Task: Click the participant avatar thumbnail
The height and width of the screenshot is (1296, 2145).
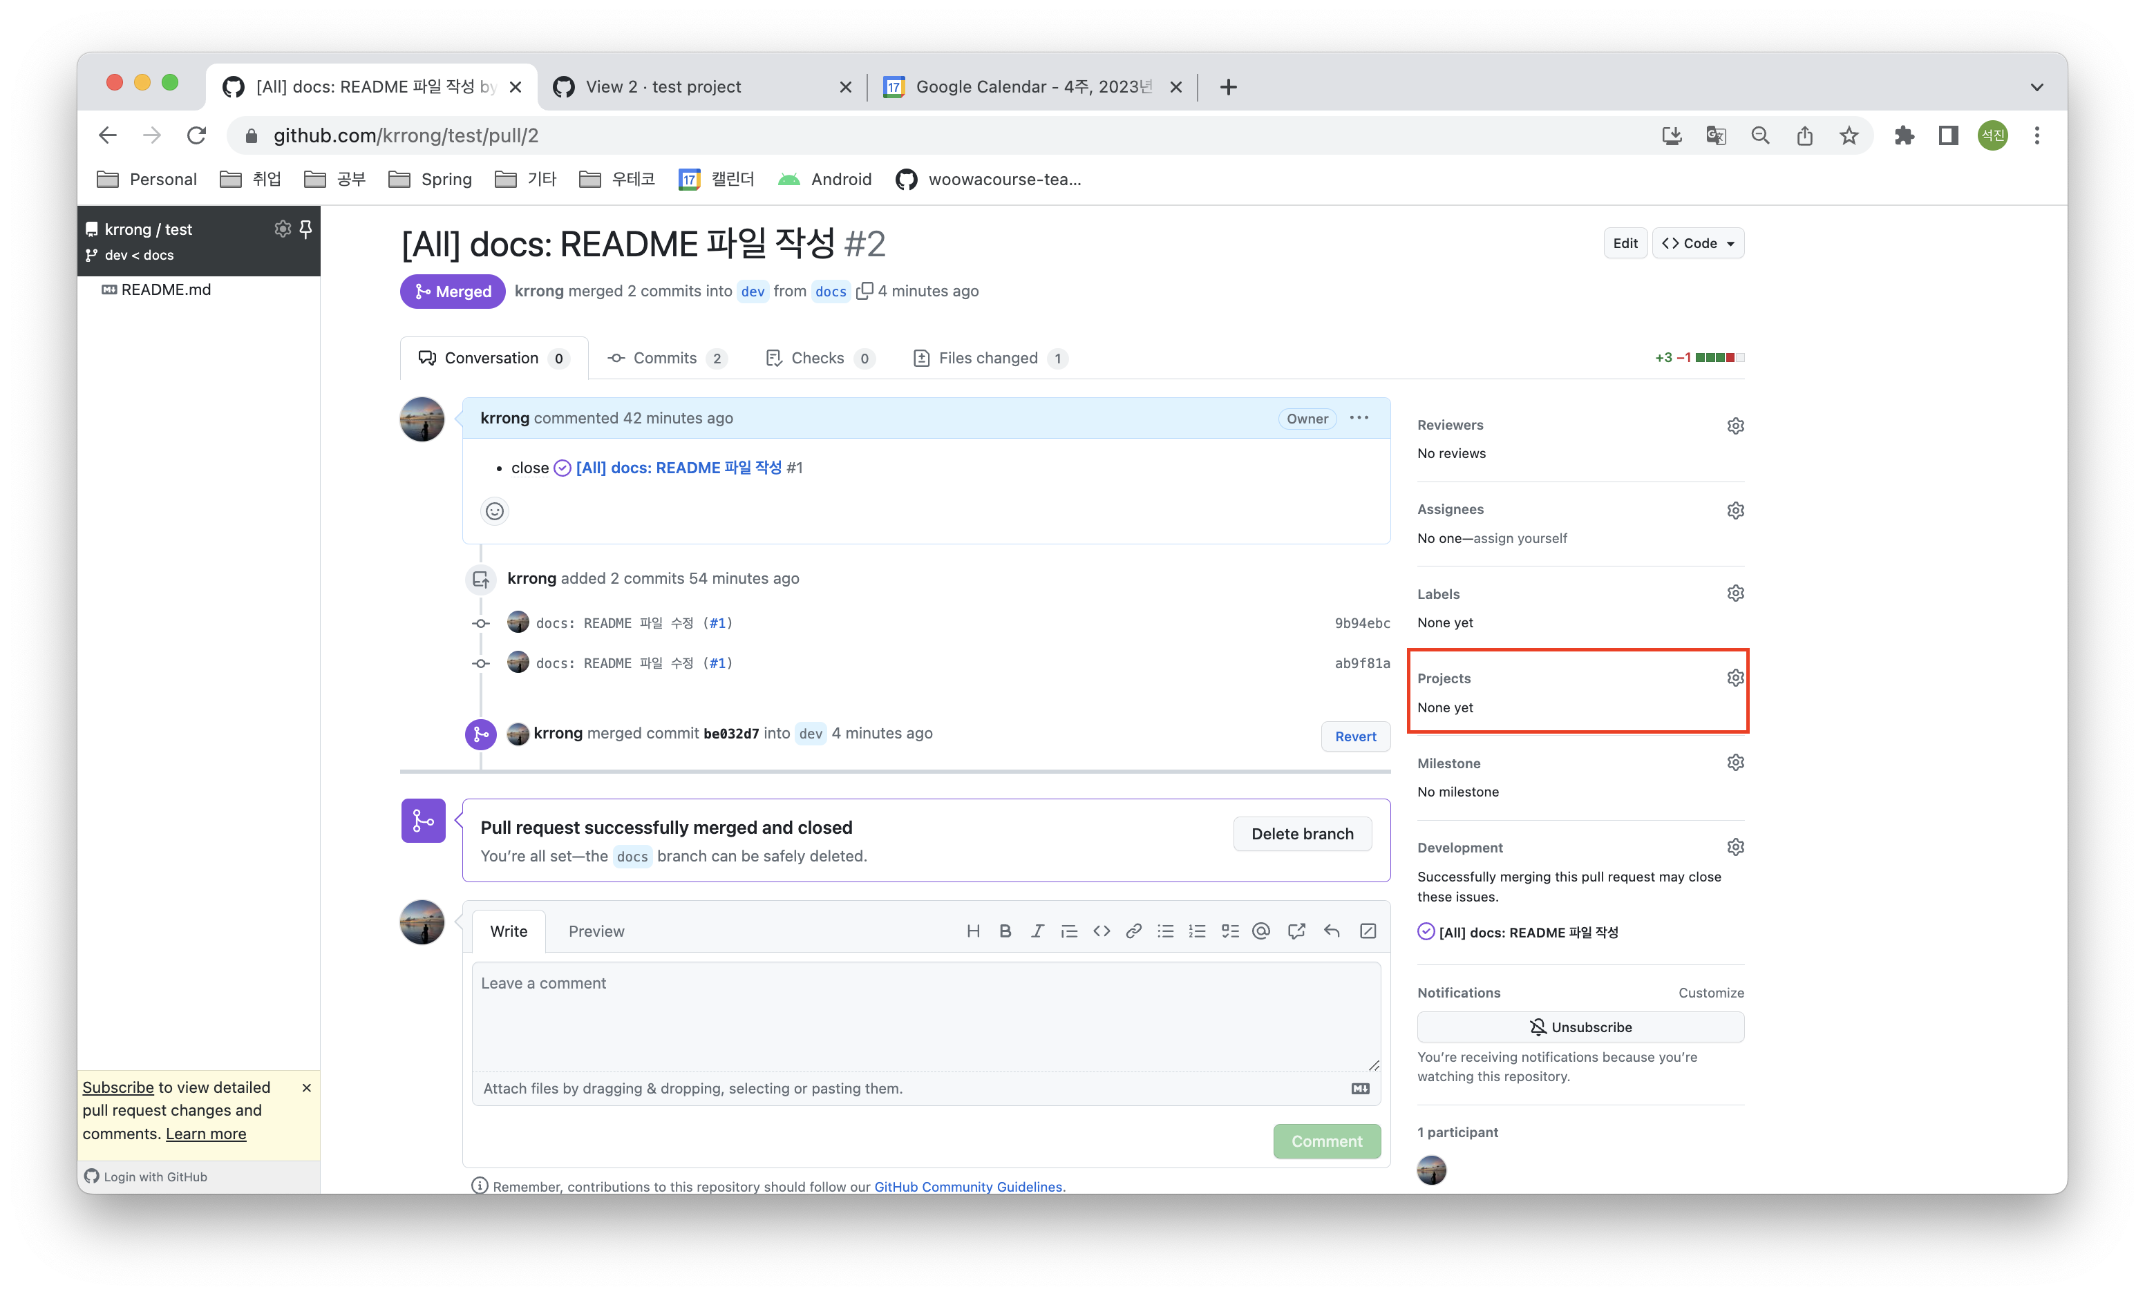Action: (x=1431, y=1170)
